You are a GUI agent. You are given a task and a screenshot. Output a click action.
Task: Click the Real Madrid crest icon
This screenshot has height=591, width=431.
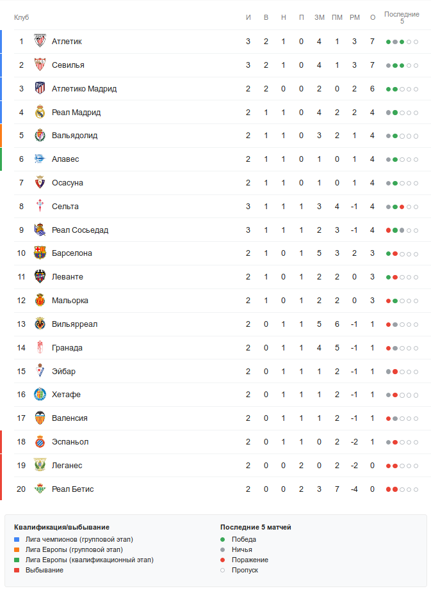pos(40,113)
